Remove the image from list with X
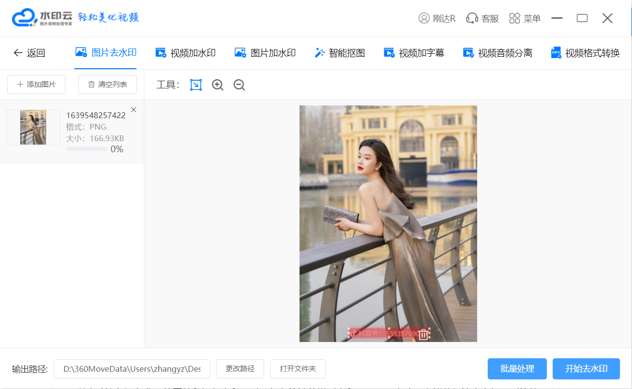Viewport: 632px width, 389px height. (x=134, y=110)
